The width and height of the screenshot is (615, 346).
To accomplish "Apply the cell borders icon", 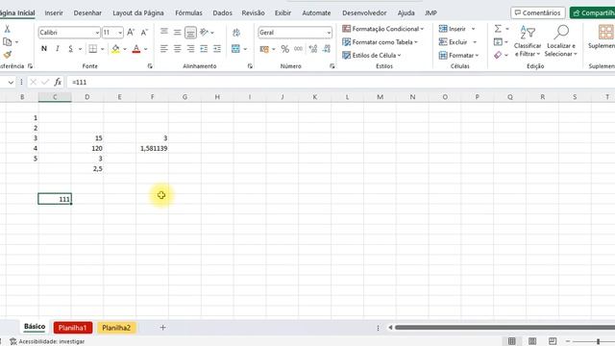I will coord(92,49).
